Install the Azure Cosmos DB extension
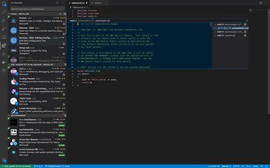Screen dimensions: 270x168 point(62,155)
